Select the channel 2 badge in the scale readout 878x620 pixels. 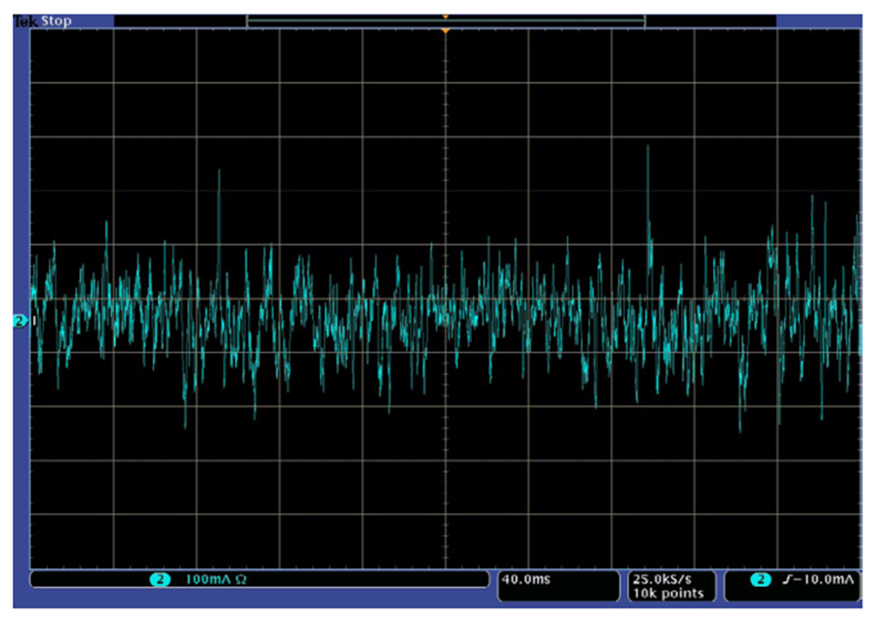click(160, 580)
